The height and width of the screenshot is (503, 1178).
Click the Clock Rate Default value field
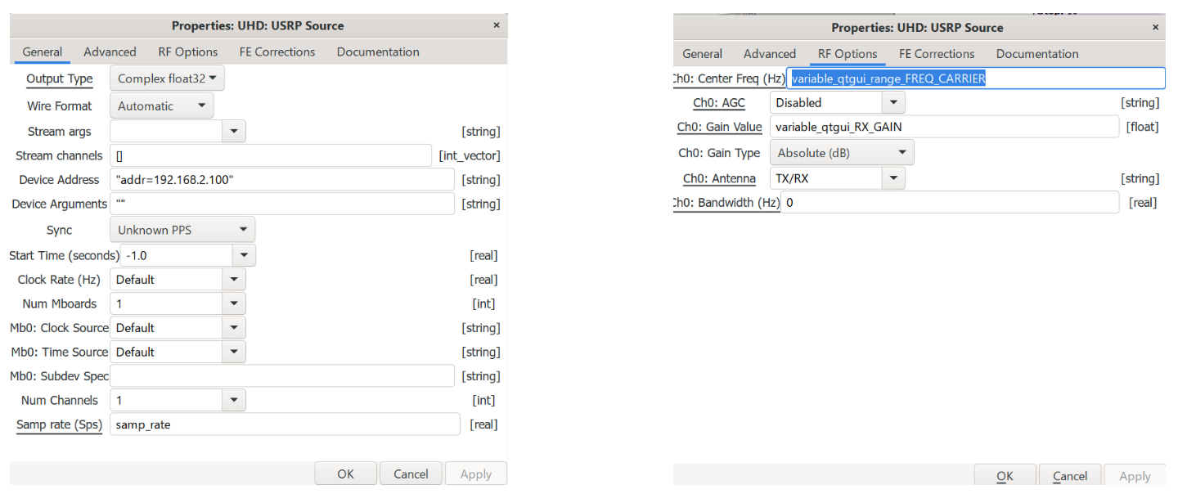pyautogui.click(x=166, y=279)
